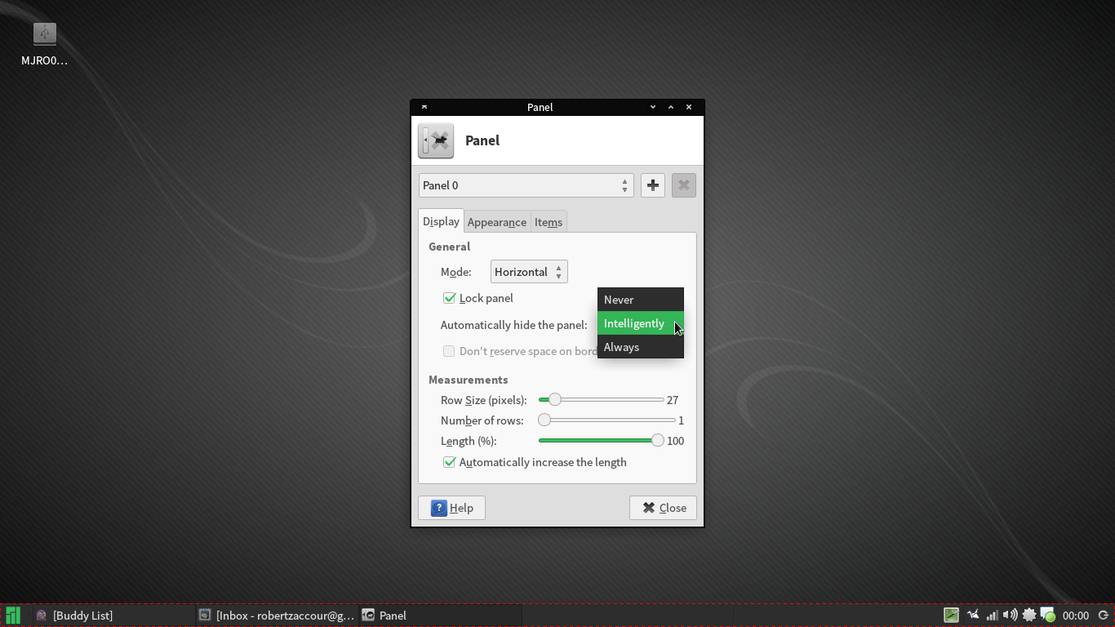Screen dimensions: 1115x627
Task: Click the Help button
Action: point(451,508)
